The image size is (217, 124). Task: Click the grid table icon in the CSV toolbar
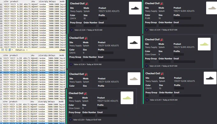(x=10, y=50)
